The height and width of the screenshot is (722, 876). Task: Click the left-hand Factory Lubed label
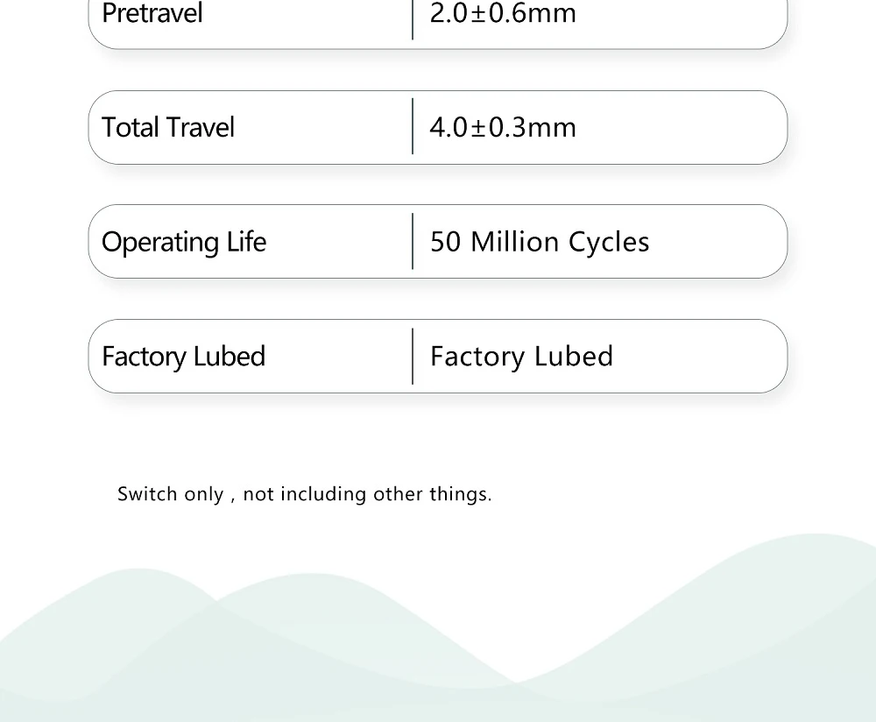[183, 357]
